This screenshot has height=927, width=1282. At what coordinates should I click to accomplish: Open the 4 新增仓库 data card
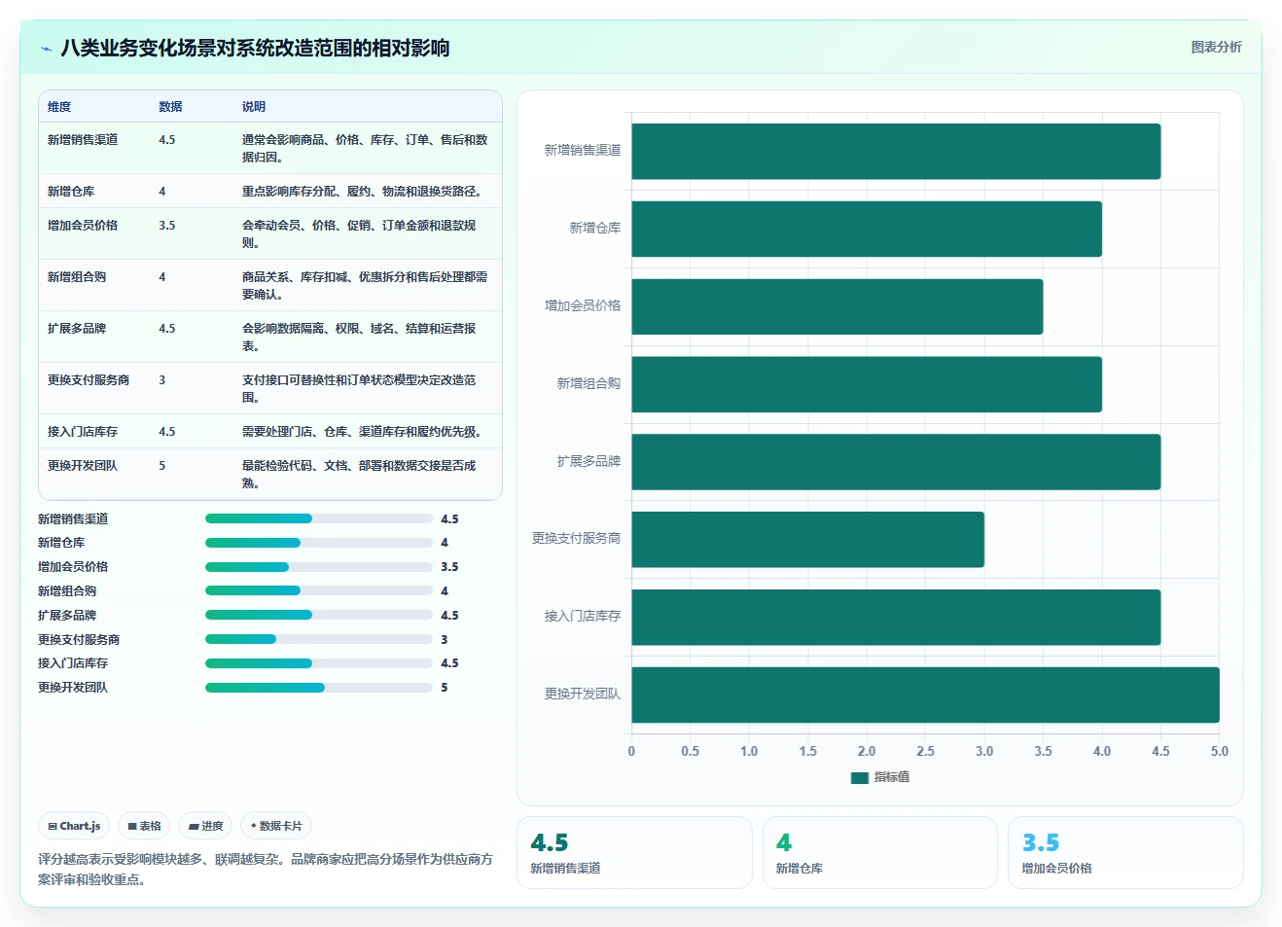pos(879,852)
